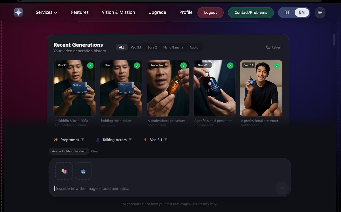
Task: Click the sparkles icon beside Preprompt
Action: [x=56, y=140]
